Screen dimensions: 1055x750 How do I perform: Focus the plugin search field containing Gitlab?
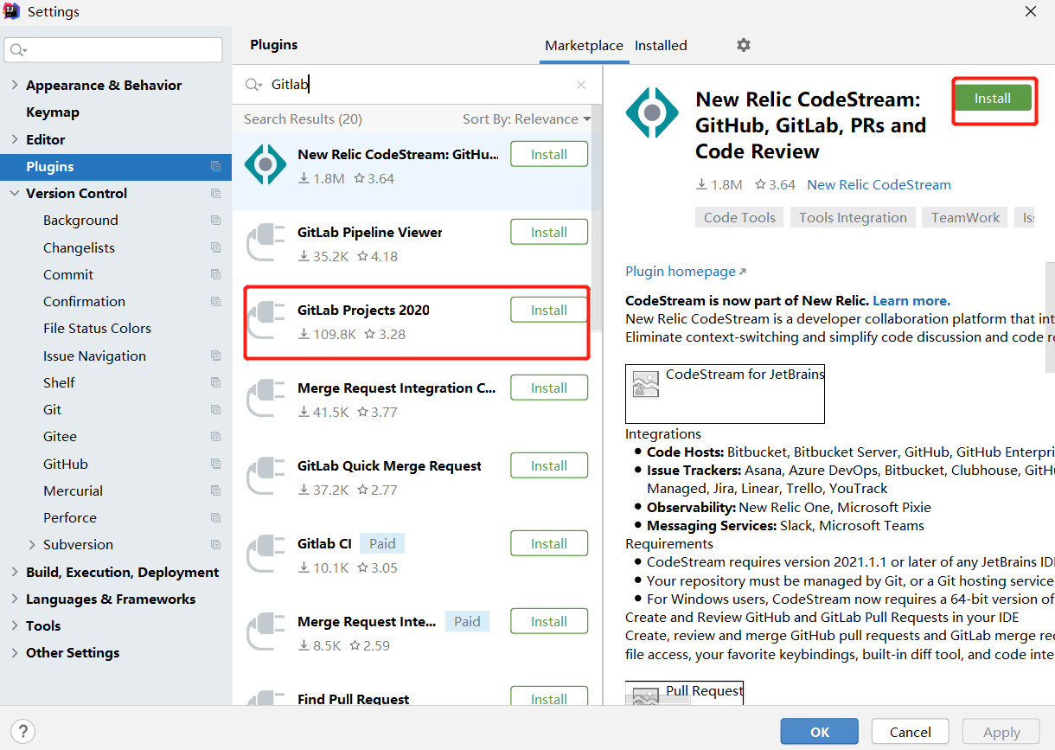418,84
